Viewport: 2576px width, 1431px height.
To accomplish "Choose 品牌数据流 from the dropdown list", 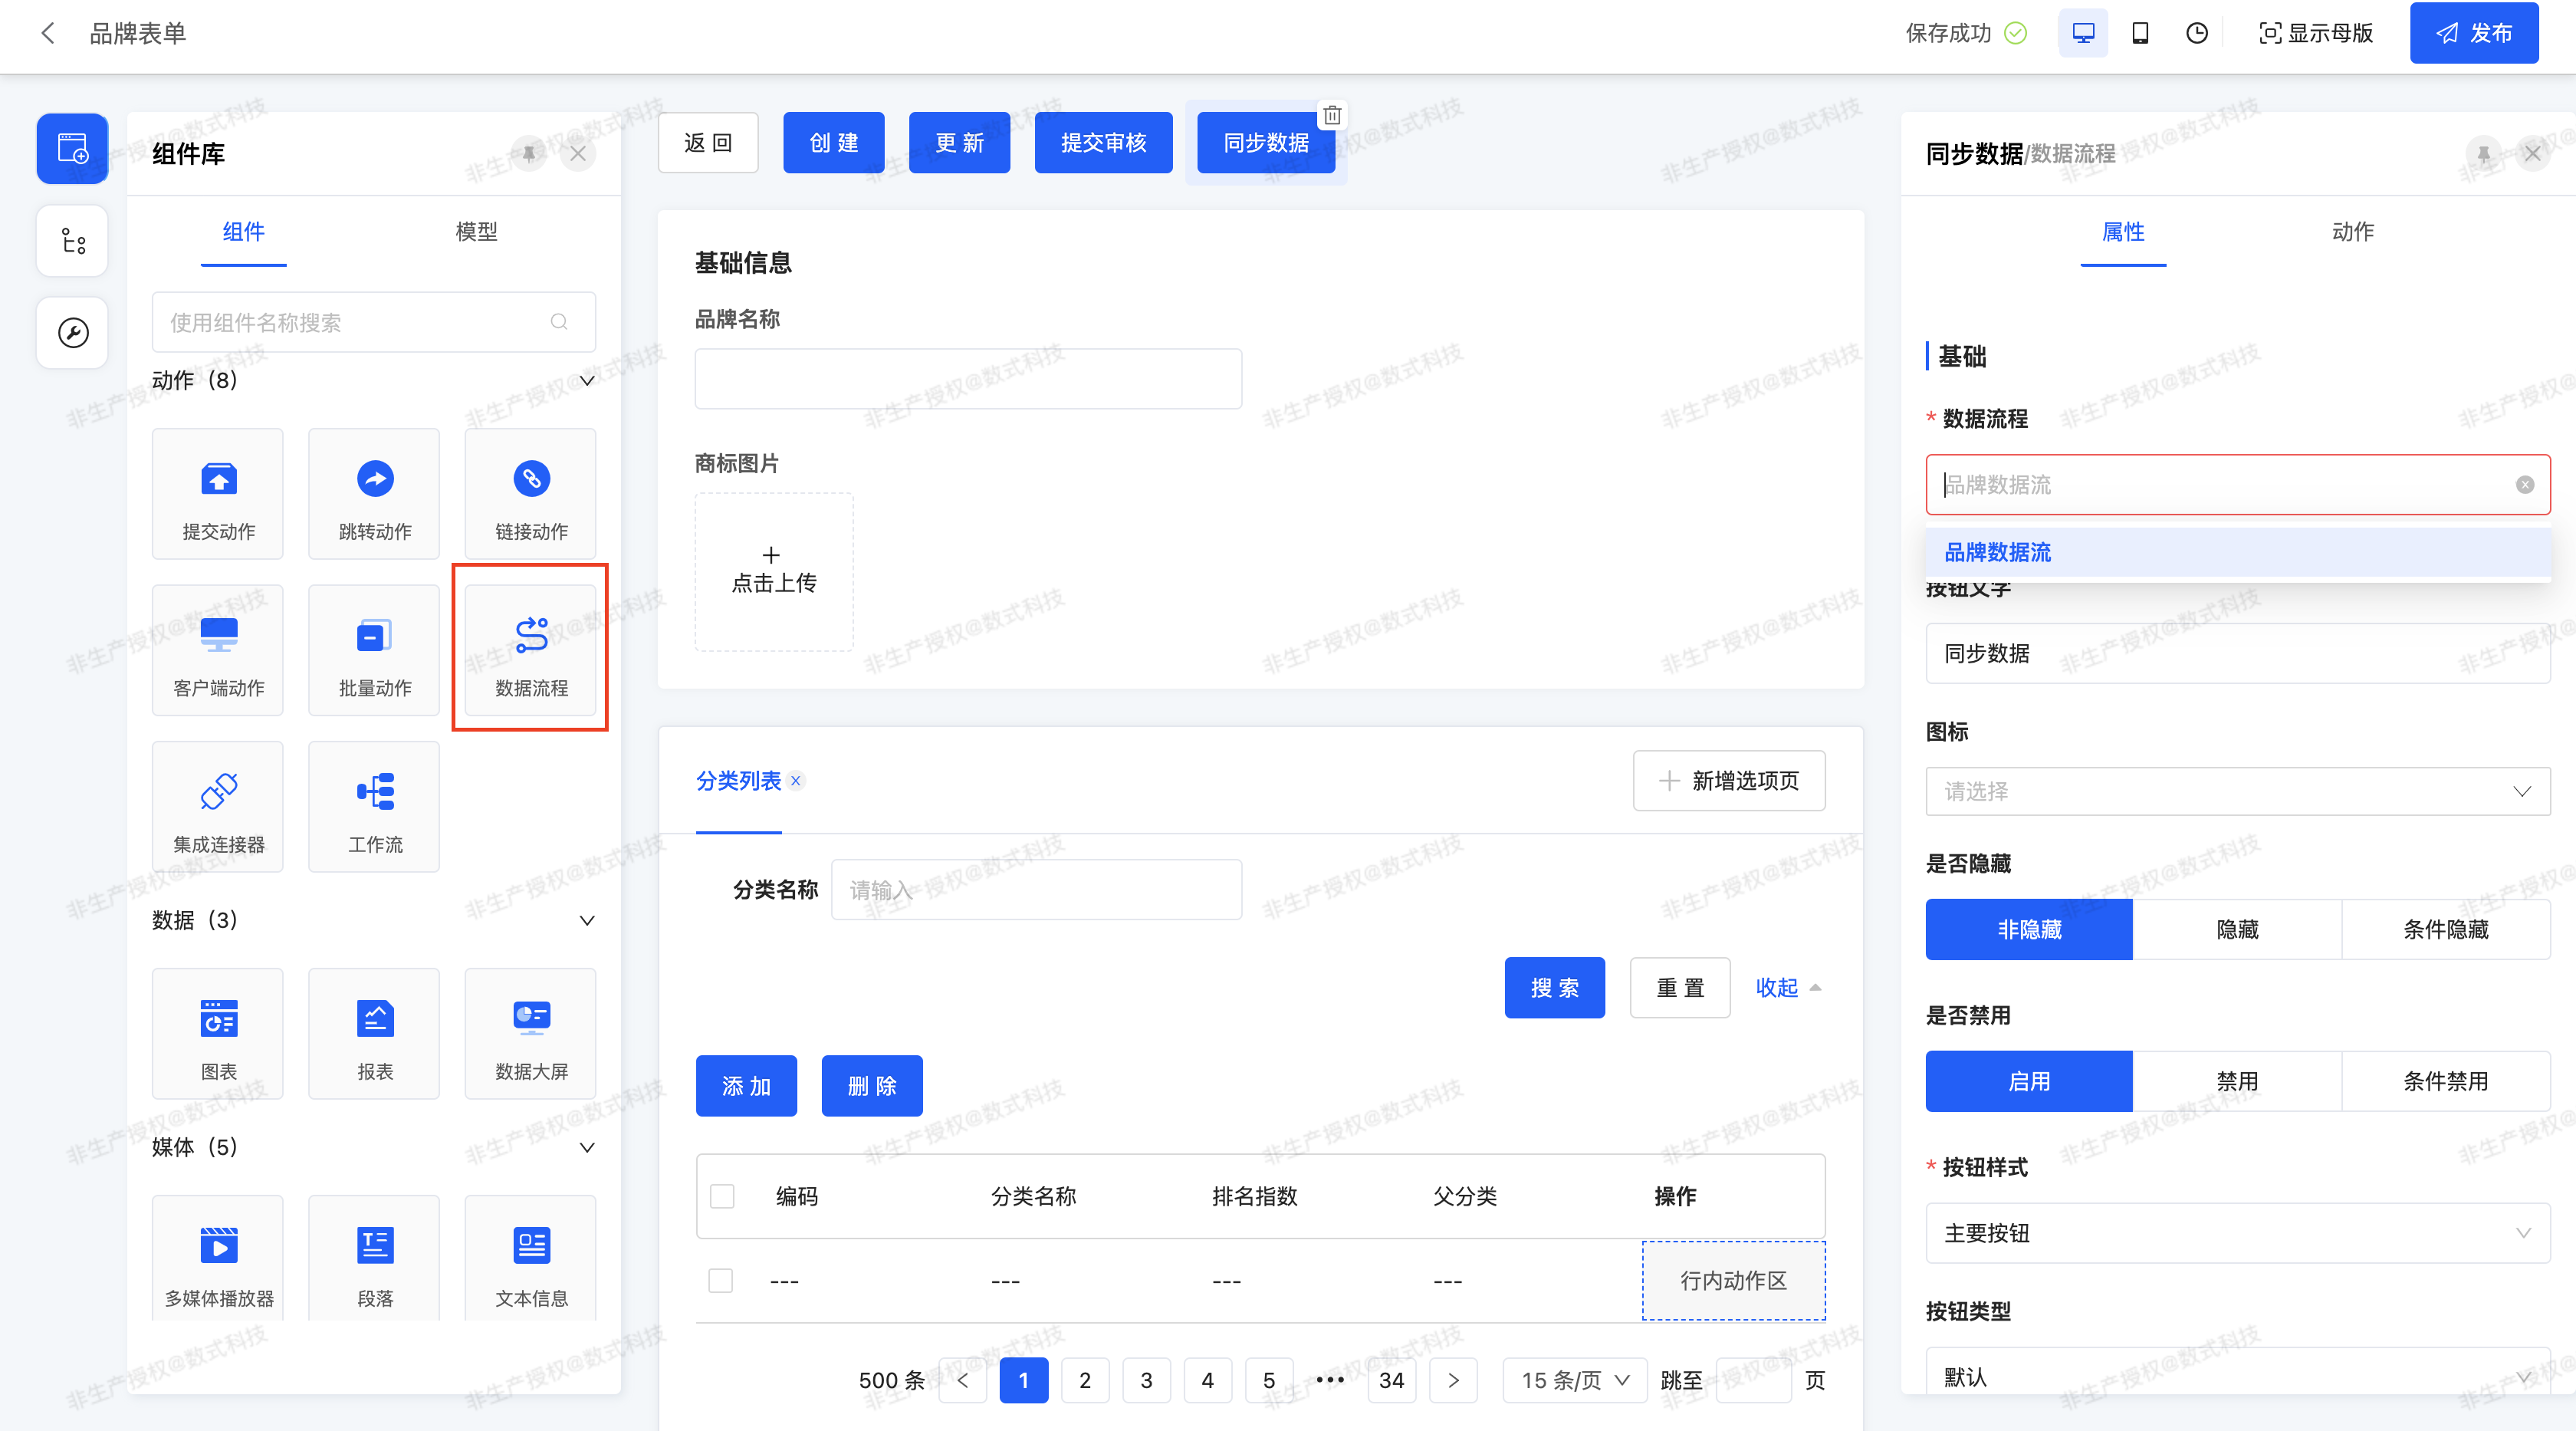I will click(x=2238, y=552).
